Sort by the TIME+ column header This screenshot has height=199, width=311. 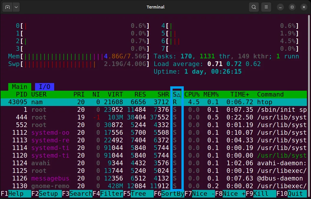pos(240,95)
